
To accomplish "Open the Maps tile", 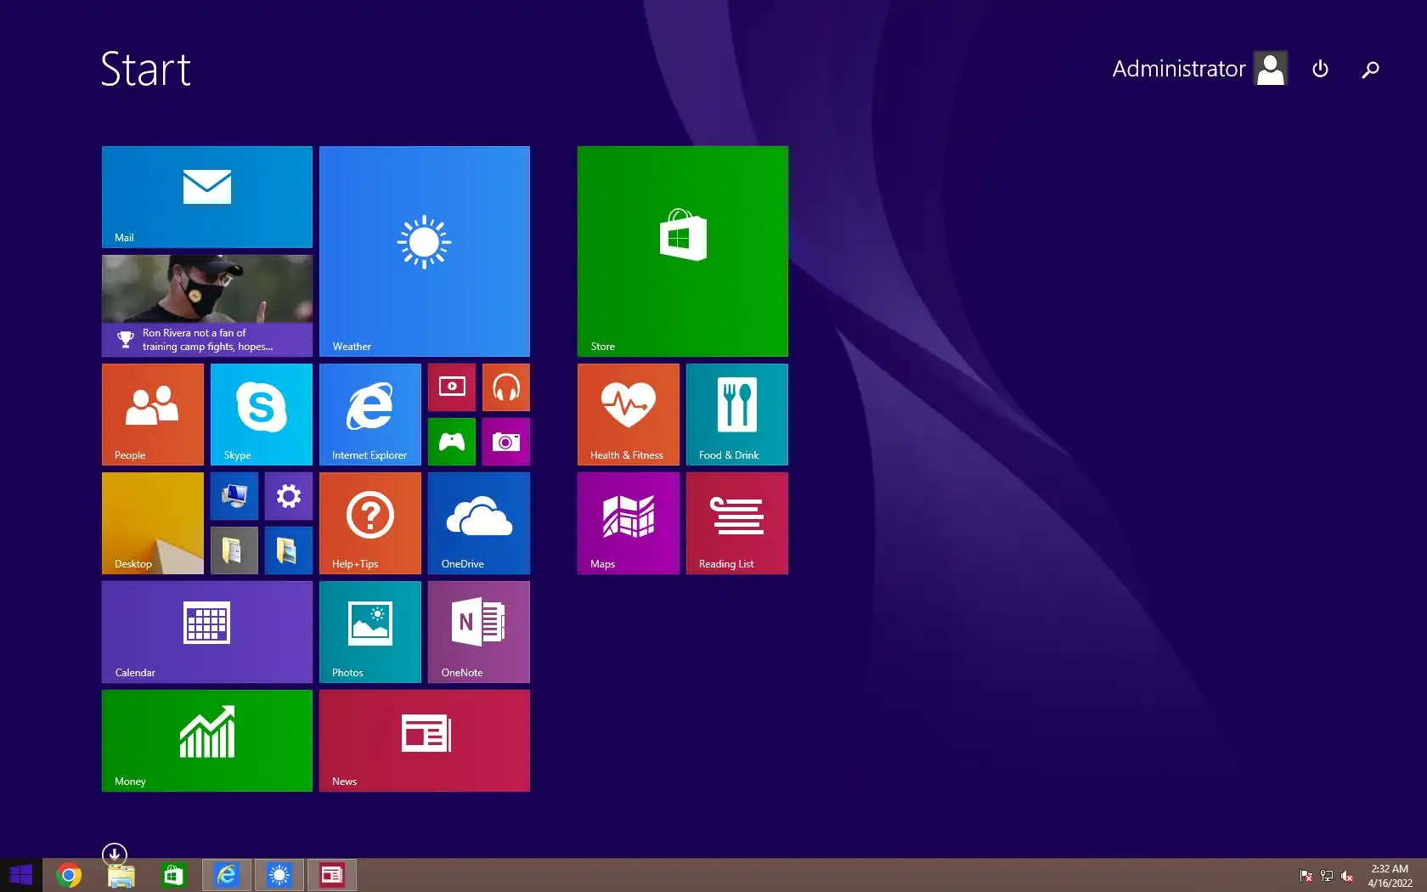I will tap(629, 523).
